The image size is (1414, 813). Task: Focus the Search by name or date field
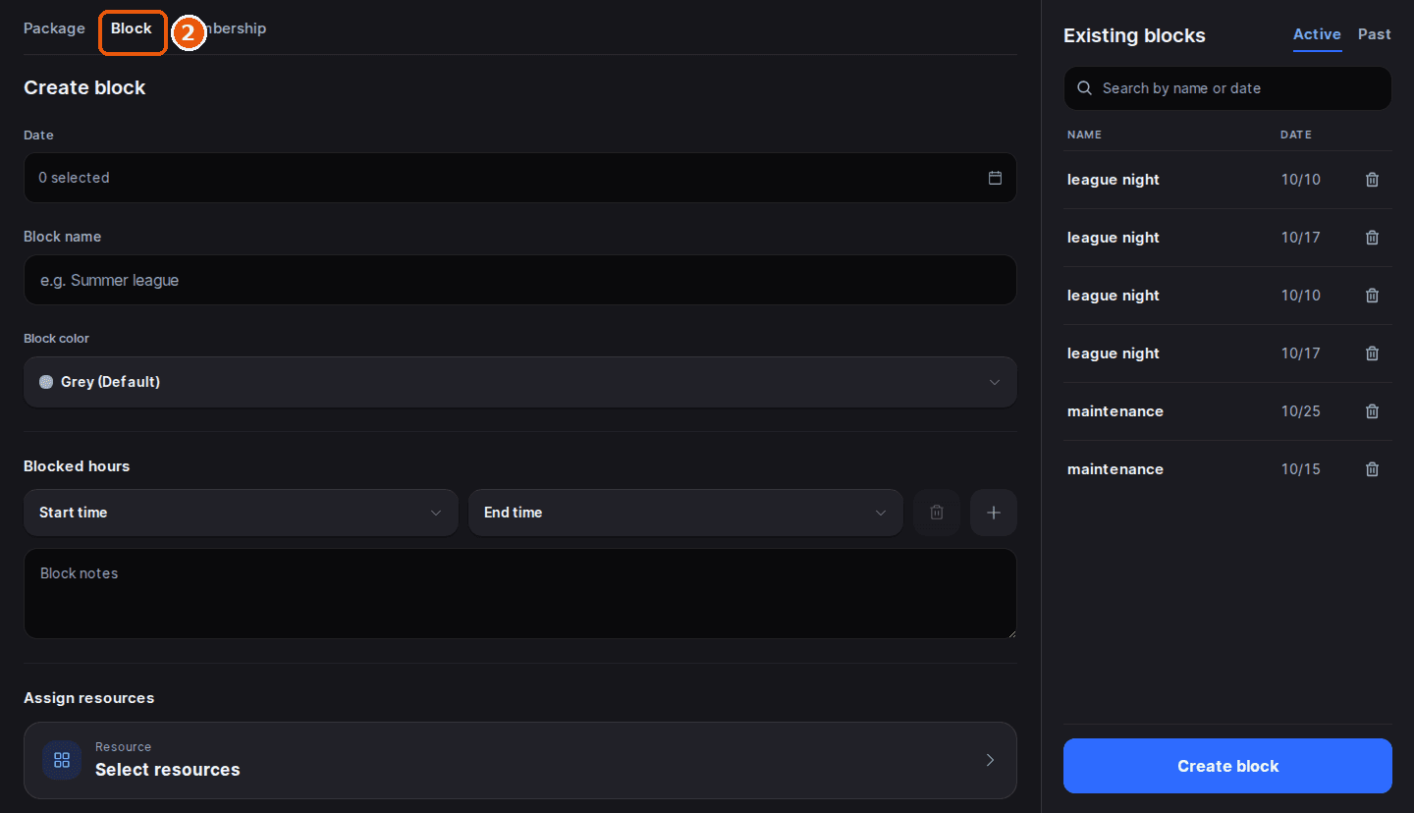(x=1227, y=88)
